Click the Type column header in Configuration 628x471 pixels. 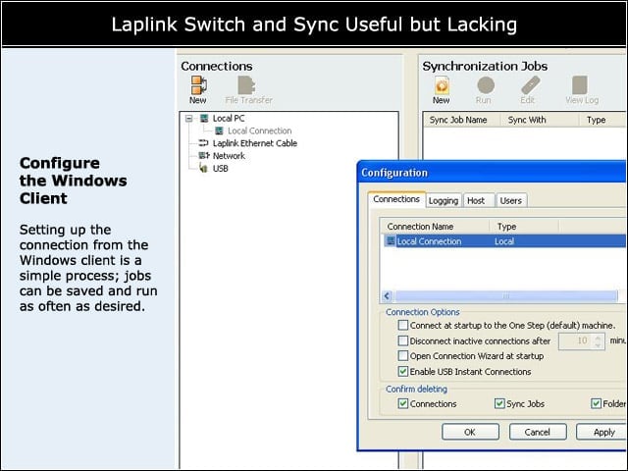(524, 227)
